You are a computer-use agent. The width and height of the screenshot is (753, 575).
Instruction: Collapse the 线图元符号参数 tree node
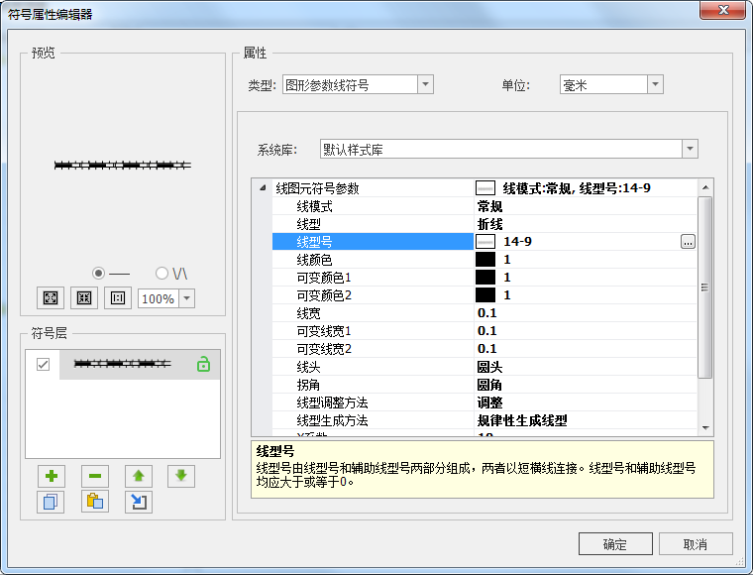coord(262,188)
